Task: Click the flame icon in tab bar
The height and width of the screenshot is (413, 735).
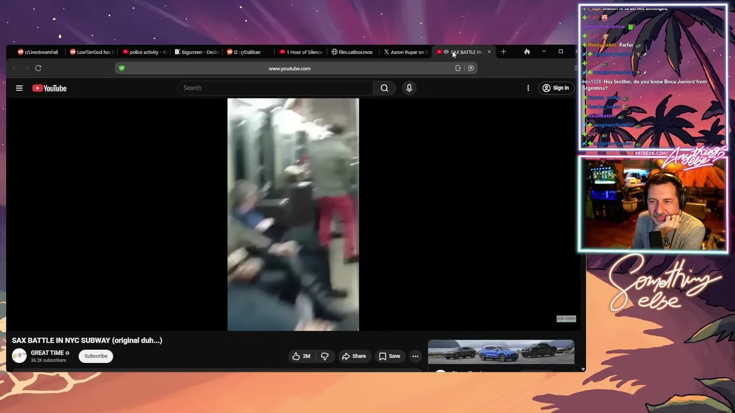Action: click(527, 52)
